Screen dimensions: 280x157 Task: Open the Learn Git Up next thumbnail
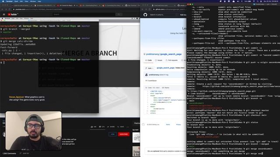click(136, 137)
